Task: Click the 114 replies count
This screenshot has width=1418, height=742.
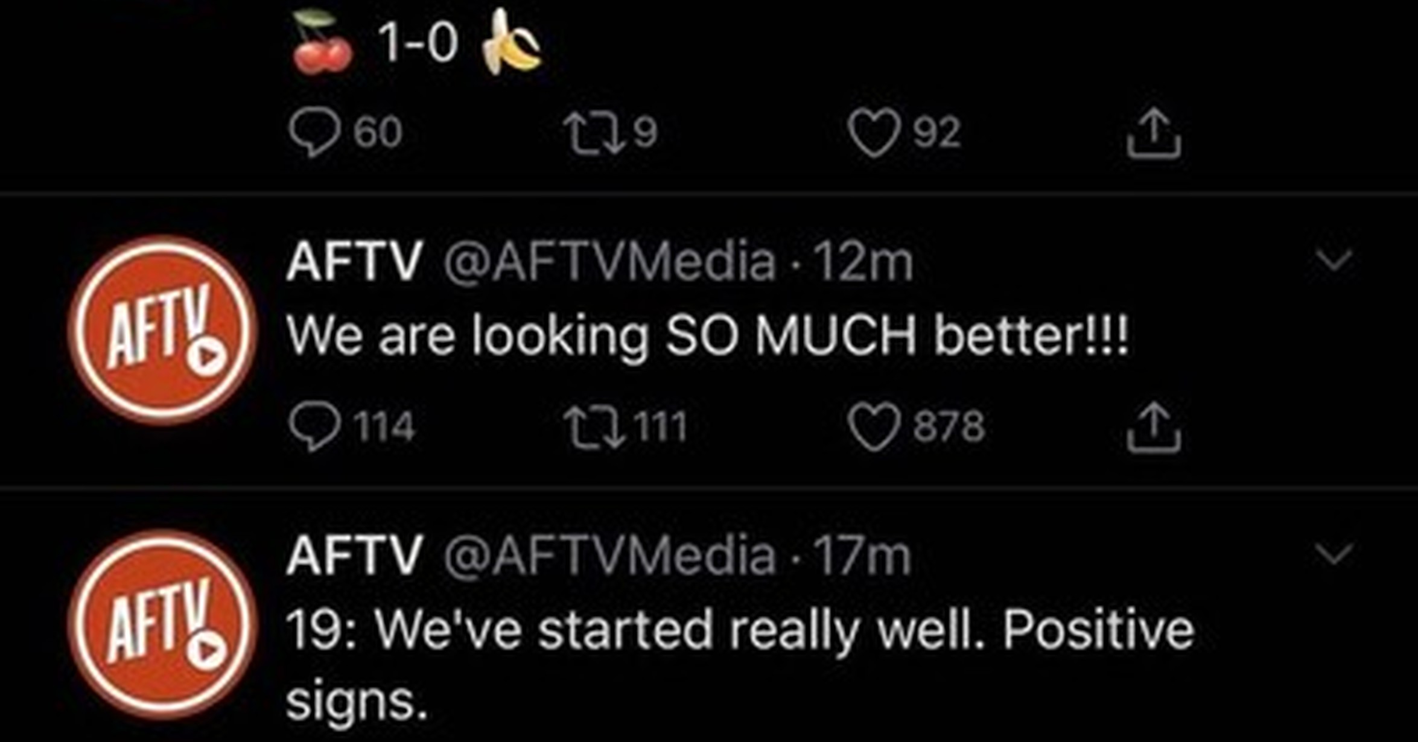Action: (x=384, y=427)
